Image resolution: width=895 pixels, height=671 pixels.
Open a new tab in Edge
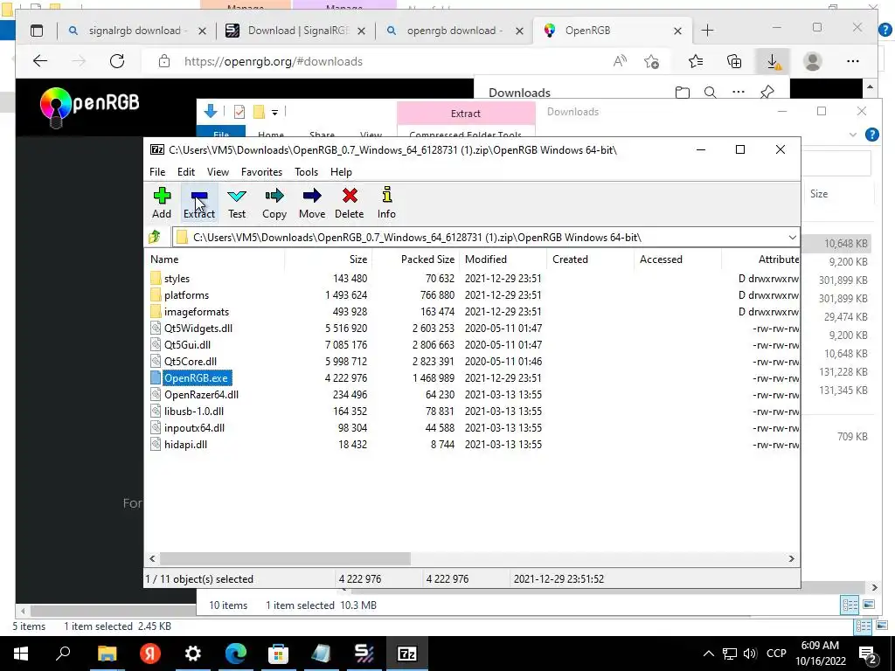707,31
